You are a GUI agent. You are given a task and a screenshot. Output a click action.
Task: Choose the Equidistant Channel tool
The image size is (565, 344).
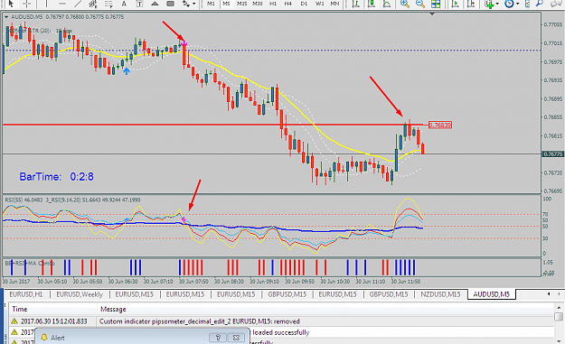tap(93, 4)
